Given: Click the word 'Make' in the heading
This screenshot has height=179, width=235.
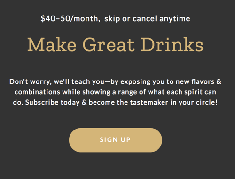Looking at the screenshot, I should click(x=52, y=45).
